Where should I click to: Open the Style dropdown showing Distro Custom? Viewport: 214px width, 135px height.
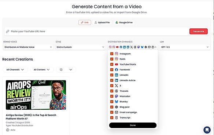[81, 47]
